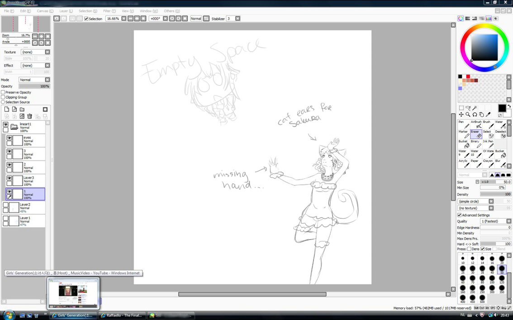
Task: Pick the Bucket fill tool
Action: pyautogui.click(x=464, y=144)
